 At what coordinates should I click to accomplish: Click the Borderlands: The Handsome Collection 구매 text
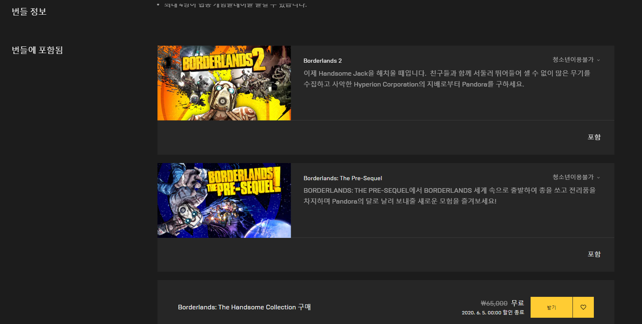tap(244, 307)
